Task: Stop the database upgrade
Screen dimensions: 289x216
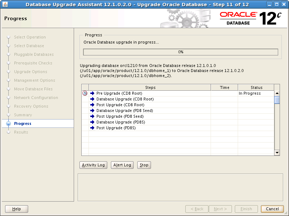Action: (x=144, y=165)
